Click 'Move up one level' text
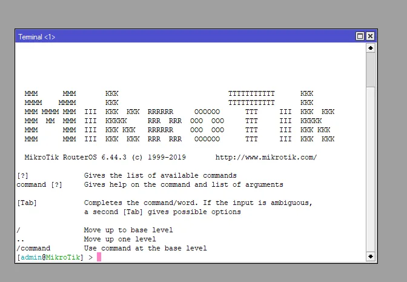Screen dimensions: 407x282 pos(120,239)
